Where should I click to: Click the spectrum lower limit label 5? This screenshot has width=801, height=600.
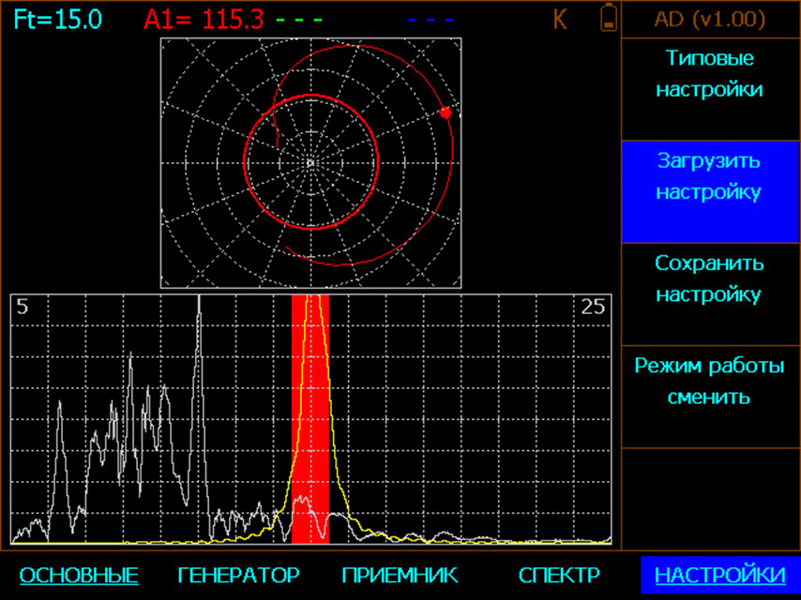pyautogui.click(x=23, y=307)
